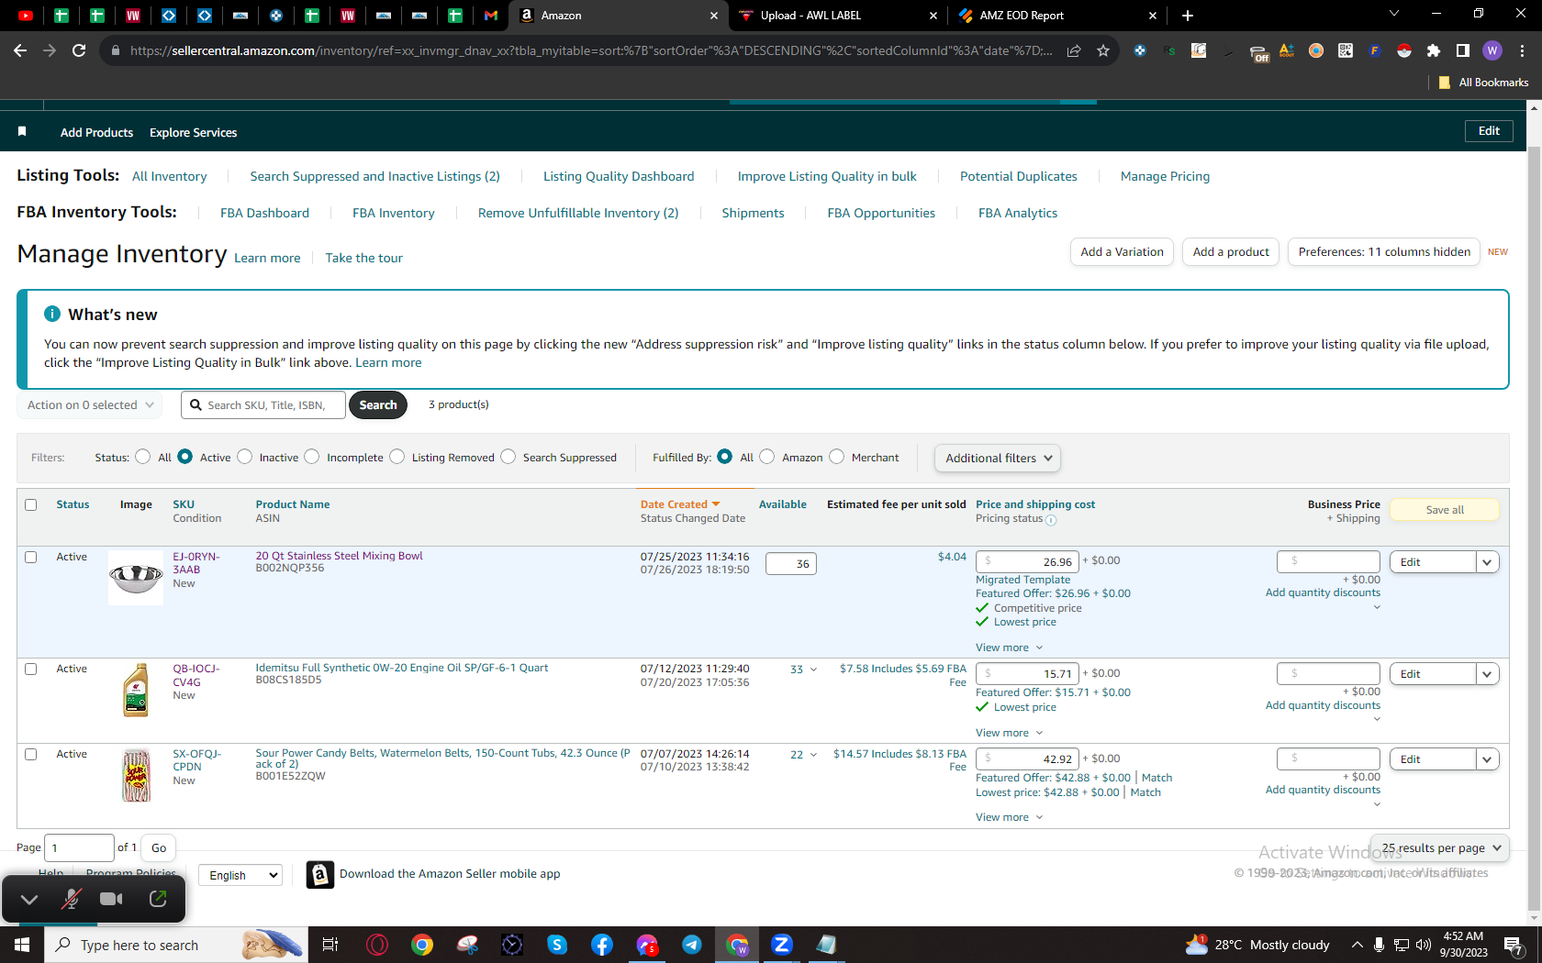
Task: Open the Take the tour link
Action: click(x=363, y=259)
